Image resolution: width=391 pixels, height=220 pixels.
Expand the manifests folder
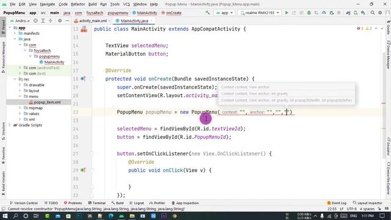(x=15, y=33)
